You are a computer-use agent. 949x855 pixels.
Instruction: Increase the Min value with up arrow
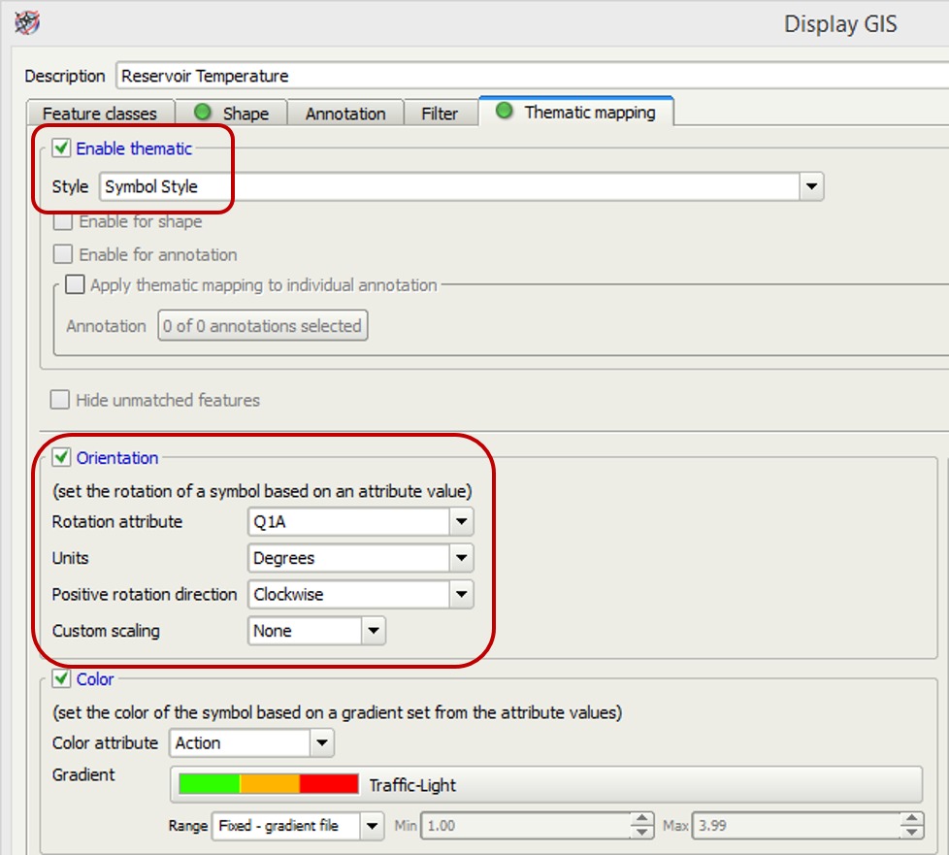point(642,820)
